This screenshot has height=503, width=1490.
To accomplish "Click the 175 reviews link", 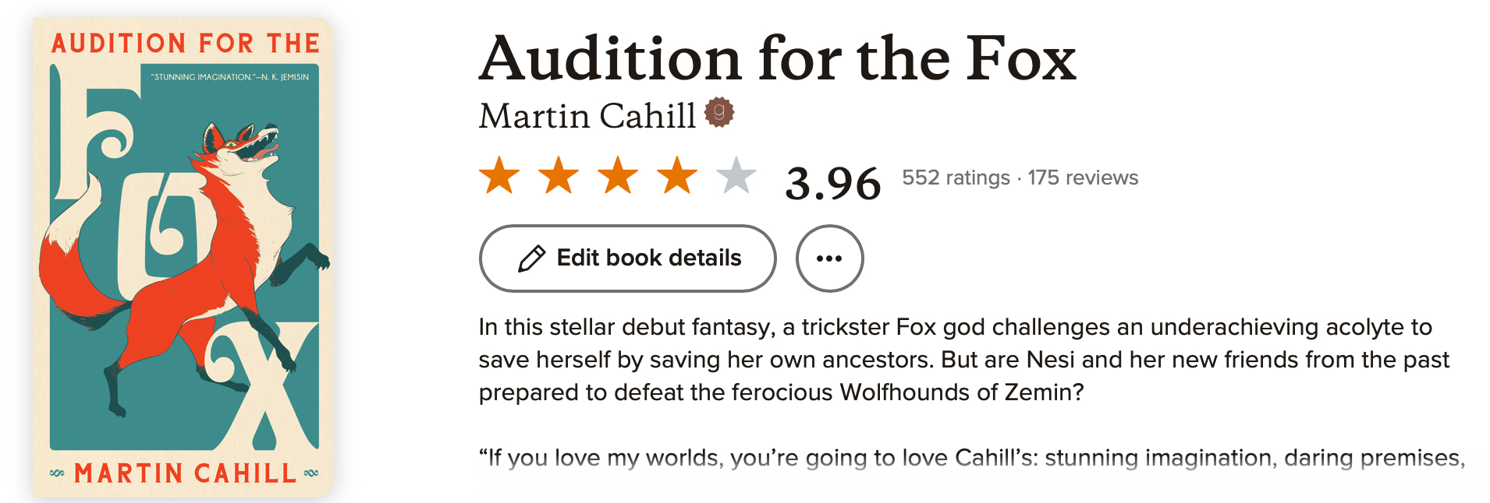I will point(1083,178).
